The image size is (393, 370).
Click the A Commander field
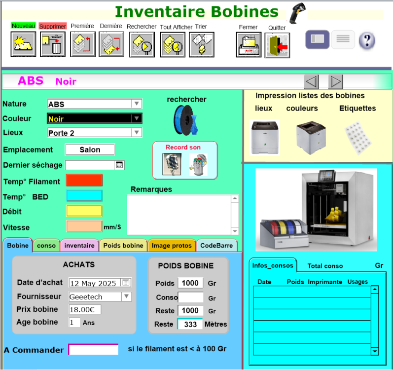[93, 349]
